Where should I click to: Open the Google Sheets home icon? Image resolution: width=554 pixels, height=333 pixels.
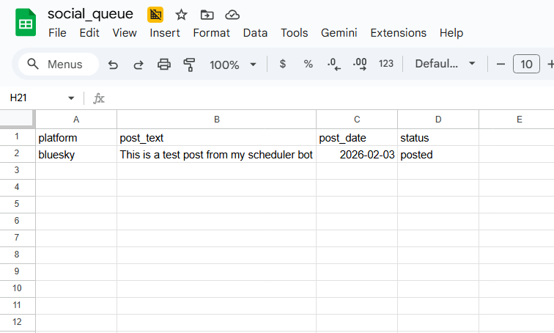pyautogui.click(x=26, y=23)
